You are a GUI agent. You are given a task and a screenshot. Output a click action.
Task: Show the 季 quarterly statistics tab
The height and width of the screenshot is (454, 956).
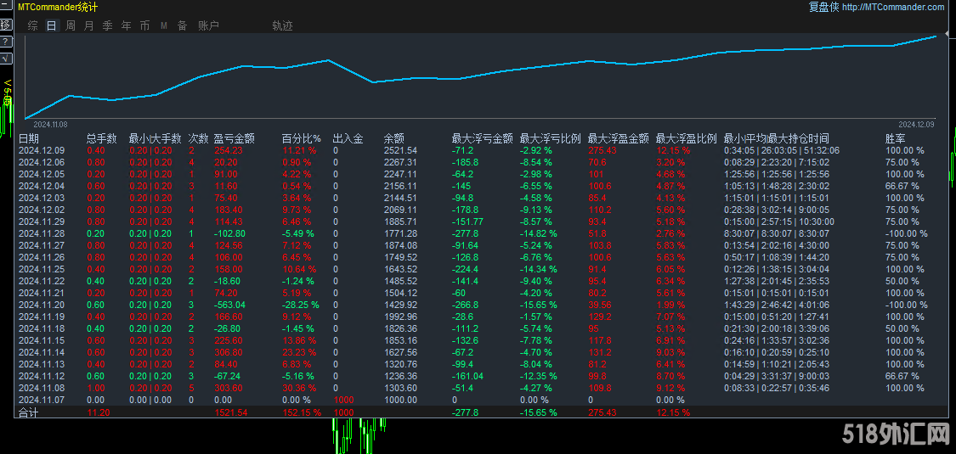point(108,26)
